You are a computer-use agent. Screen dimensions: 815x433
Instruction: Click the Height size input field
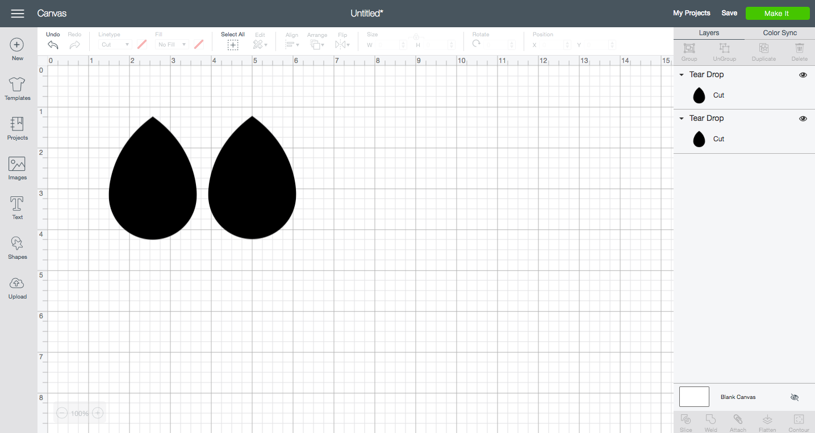[440, 45]
